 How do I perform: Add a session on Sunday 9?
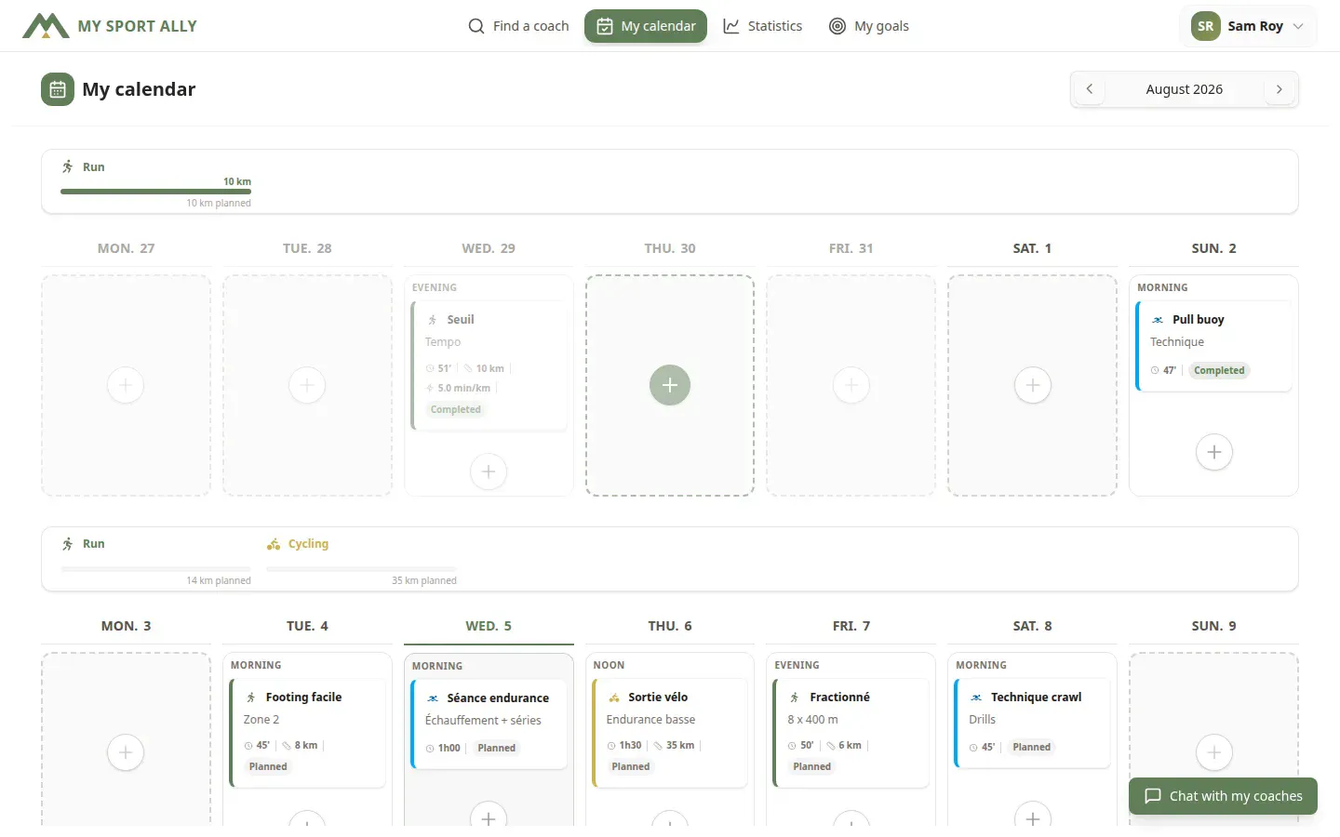coord(1214,752)
